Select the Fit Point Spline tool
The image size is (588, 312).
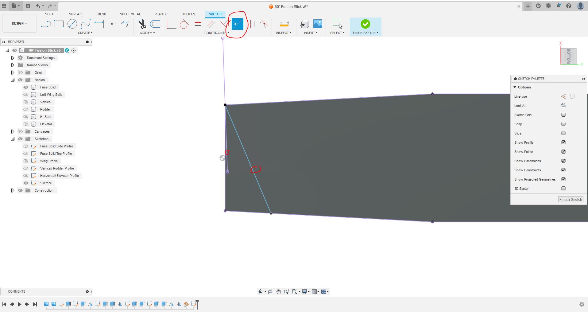pyautogui.click(x=85, y=24)
